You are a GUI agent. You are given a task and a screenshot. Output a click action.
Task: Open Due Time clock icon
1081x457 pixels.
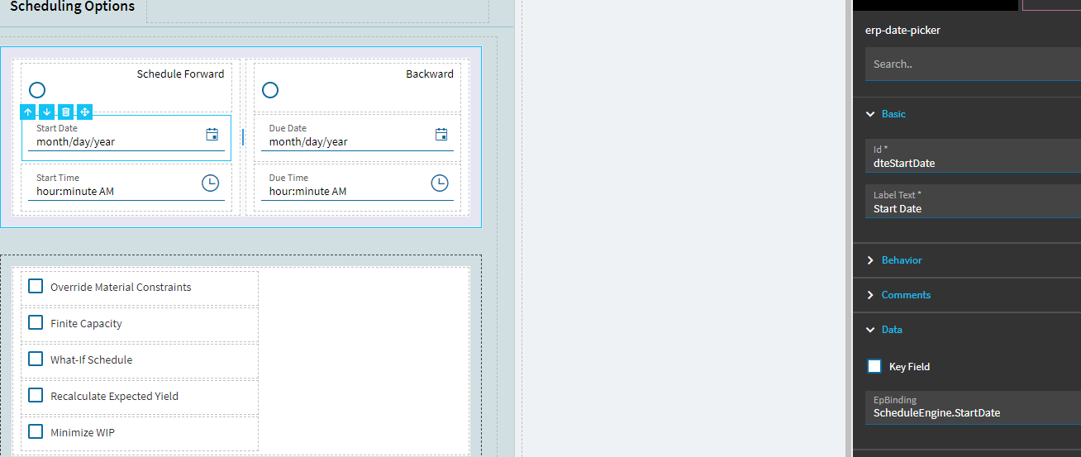(440, 183)
